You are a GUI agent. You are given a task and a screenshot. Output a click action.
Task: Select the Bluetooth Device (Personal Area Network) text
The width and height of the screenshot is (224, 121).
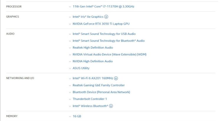pyautogui.click(x=101, y=92)
